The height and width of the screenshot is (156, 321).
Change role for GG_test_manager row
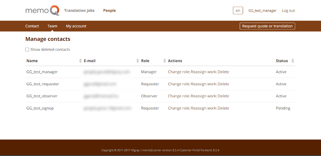(x=178, y=72)
